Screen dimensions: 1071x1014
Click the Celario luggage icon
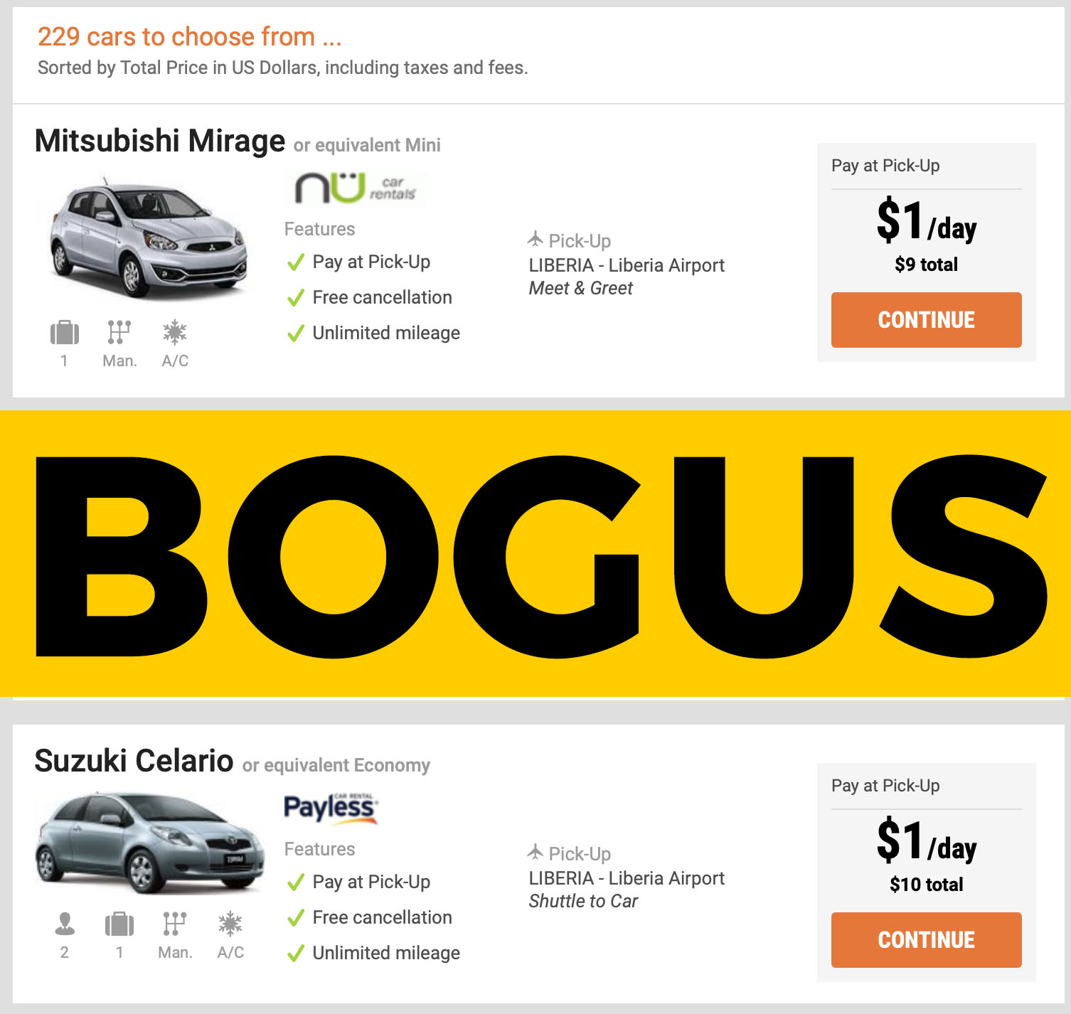(x=119, y=924)
